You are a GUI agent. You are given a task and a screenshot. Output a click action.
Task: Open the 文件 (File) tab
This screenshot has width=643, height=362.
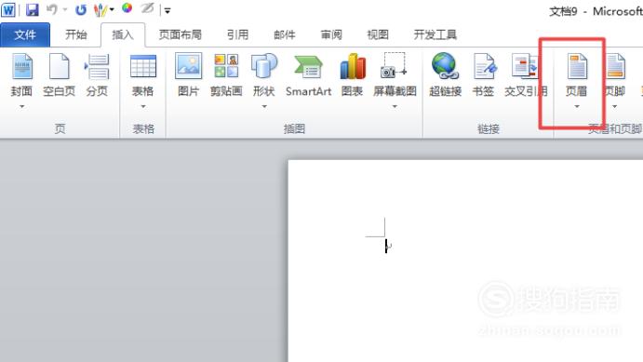point(25,34)
